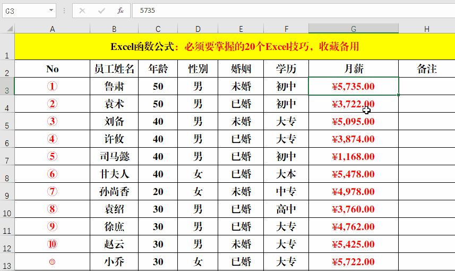Viewport: 455px width, 271px height.
Task: Click the 月薪 header cell
Action: (354, 69)
